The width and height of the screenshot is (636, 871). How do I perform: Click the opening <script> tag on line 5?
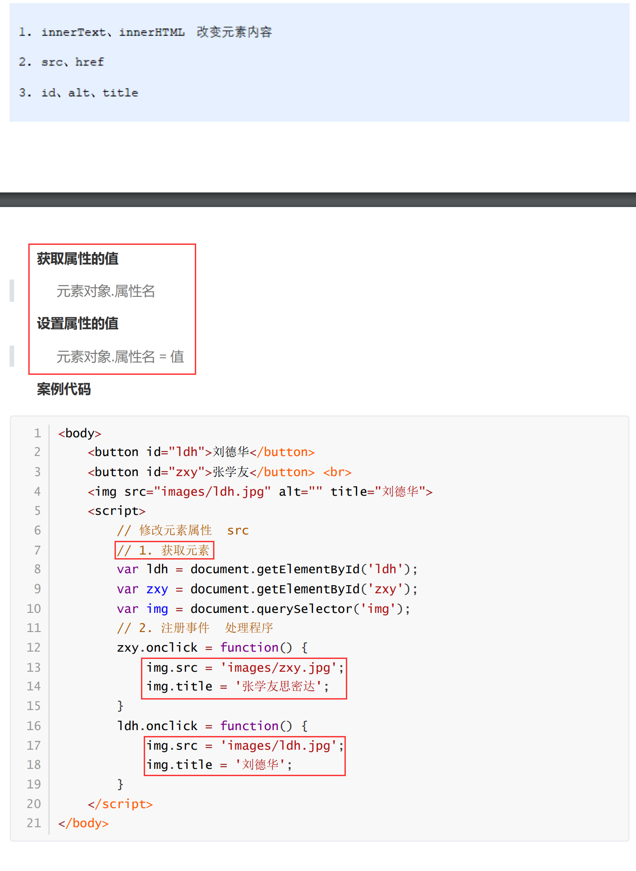click(116, 511)
